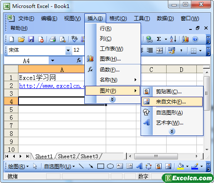The height and width of the screenshot is (183, 214).
Task: Open the 视图(V) menu
Action: coord(72,19)
